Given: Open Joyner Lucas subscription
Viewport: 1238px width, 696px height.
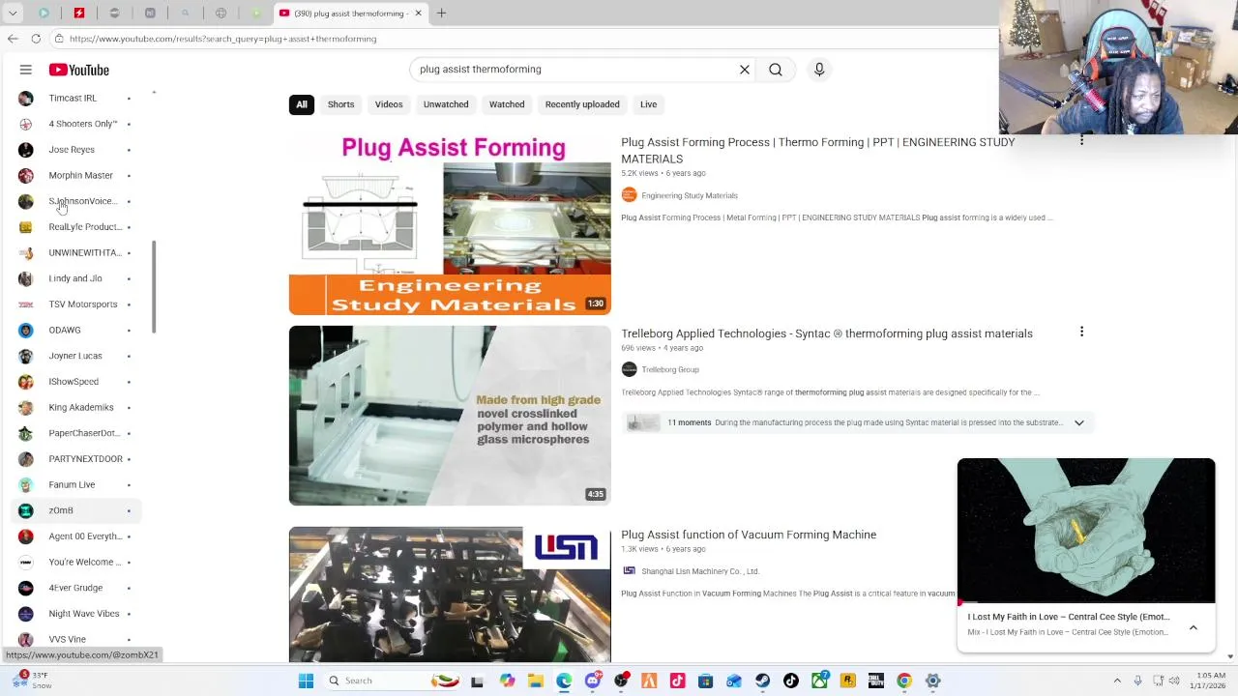Looking at the screenshot, I should (75, 356).
